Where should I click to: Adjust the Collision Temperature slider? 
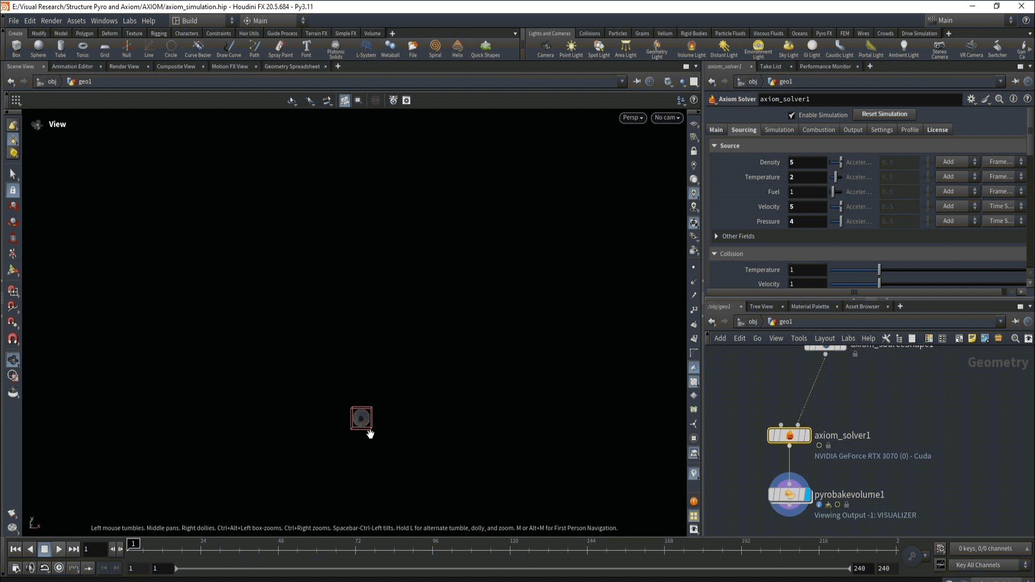[x=879, y=269]
